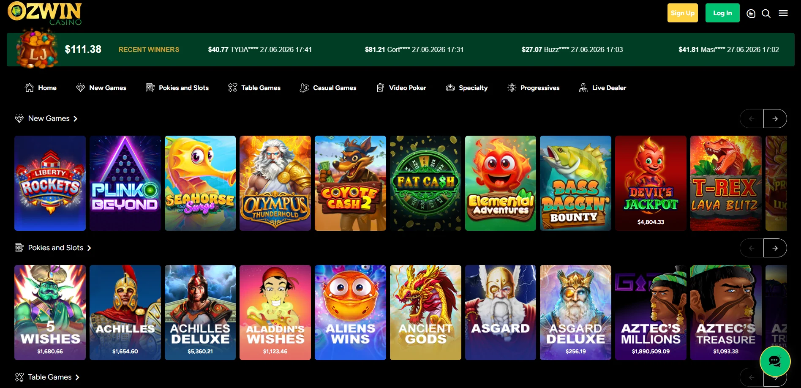The image size is (801, 388).
Task: Click the Live Dealer icon
Action: 583,87
